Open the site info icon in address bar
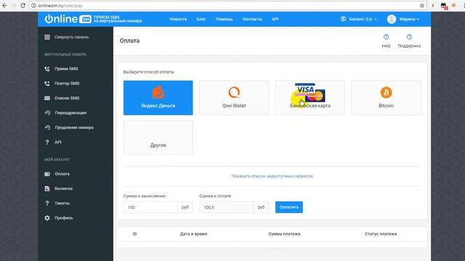The height and width of the screenshot is (261, 465). click(x=33, y=5)
